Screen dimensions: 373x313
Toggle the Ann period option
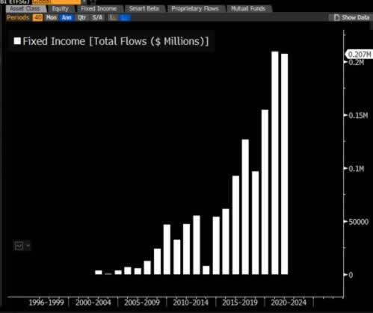tap(67, 17)
